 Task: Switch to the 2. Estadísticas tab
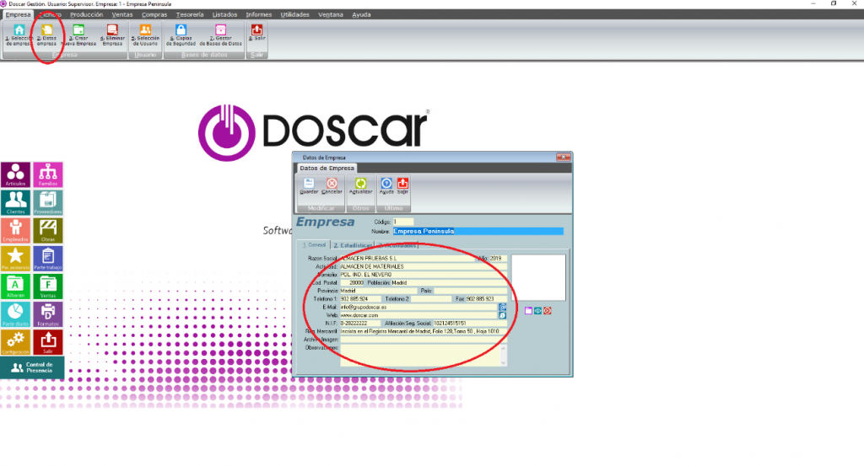point(353,245)
